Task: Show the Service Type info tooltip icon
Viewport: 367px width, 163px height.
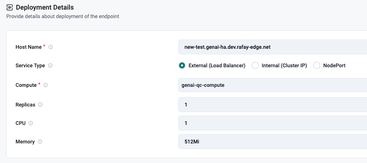Action: [x=50, y=65]
